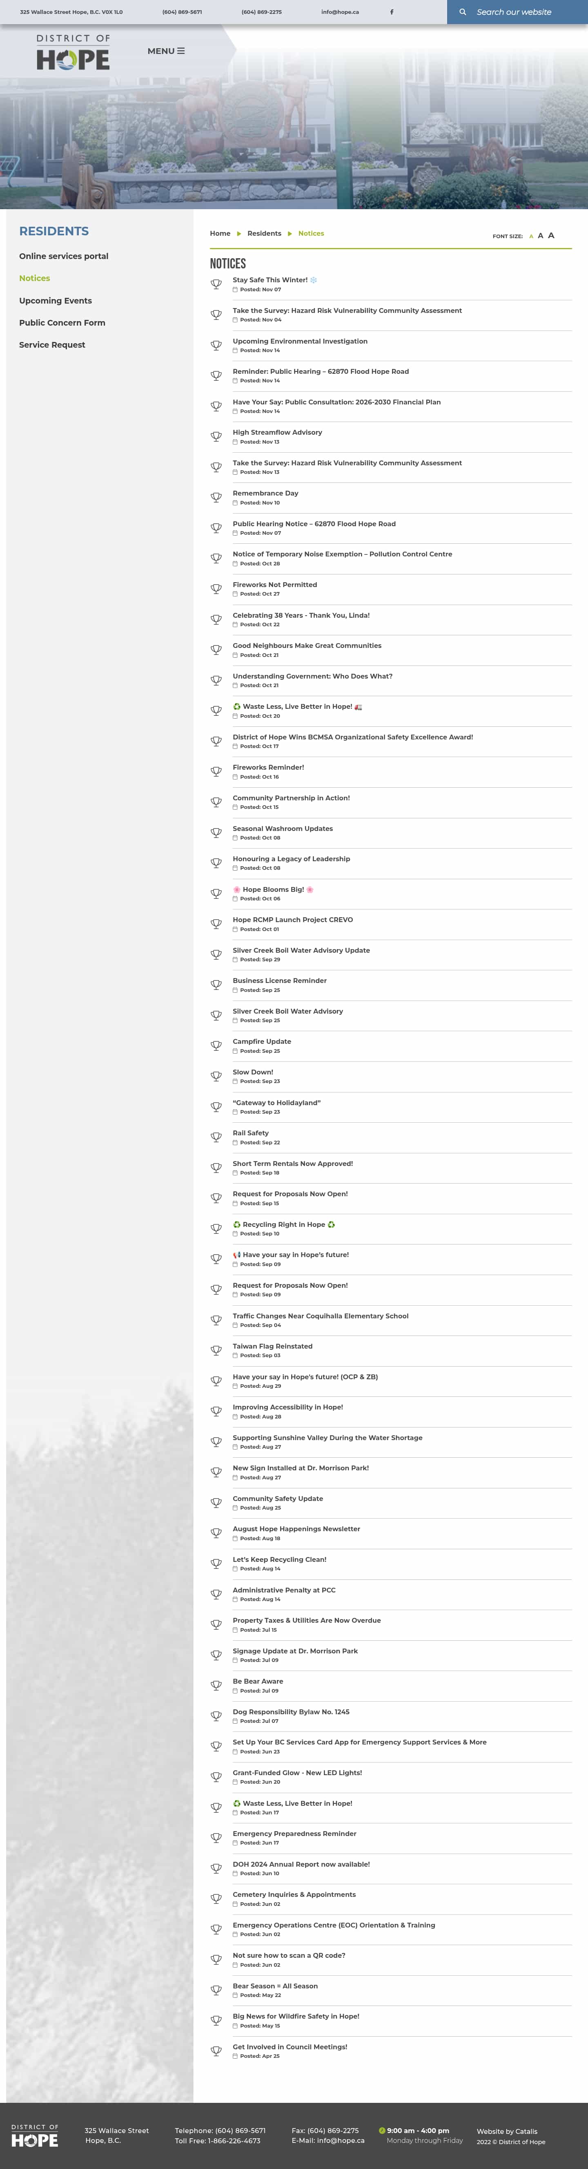Click the footer District of Hope logo
This screenshot has width=588, height=2169.
pos(34,2135)
